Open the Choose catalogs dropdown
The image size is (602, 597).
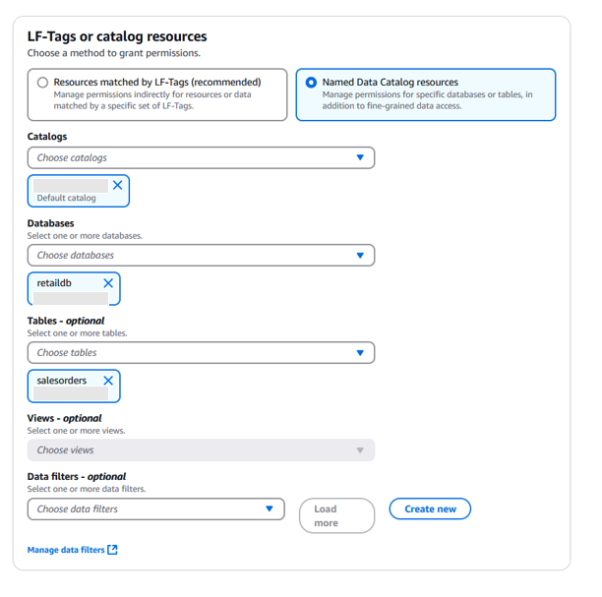(187, 157)
